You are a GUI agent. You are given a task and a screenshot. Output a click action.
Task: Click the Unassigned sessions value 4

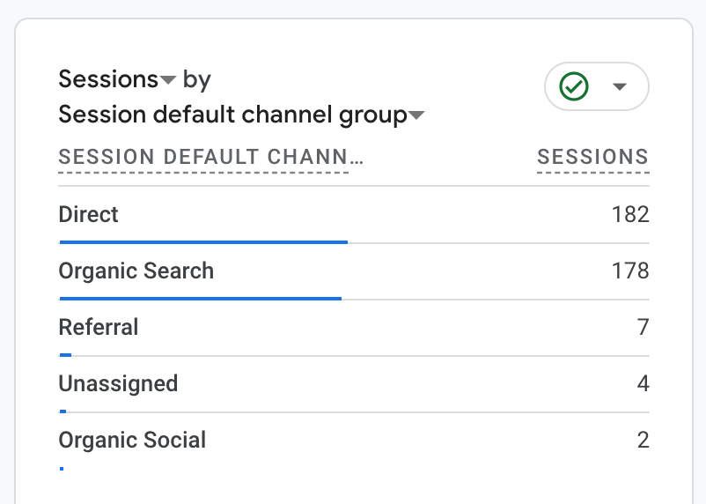pos(643,383)
